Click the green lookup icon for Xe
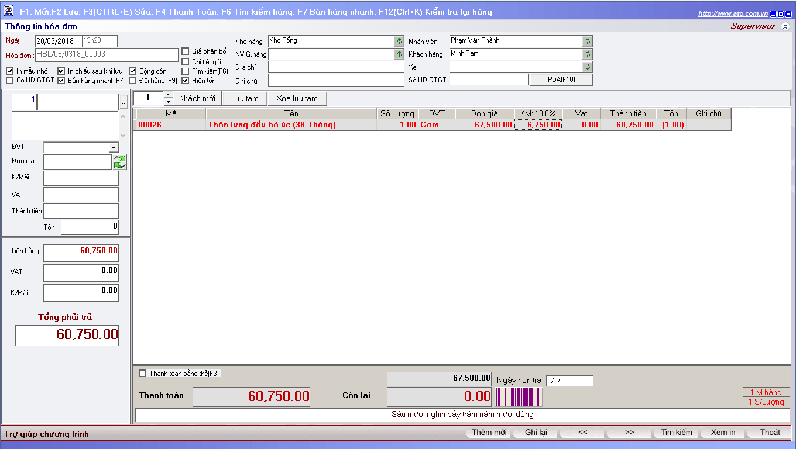The height and width of the screenshot is (449, 796). tap(588, 67)
